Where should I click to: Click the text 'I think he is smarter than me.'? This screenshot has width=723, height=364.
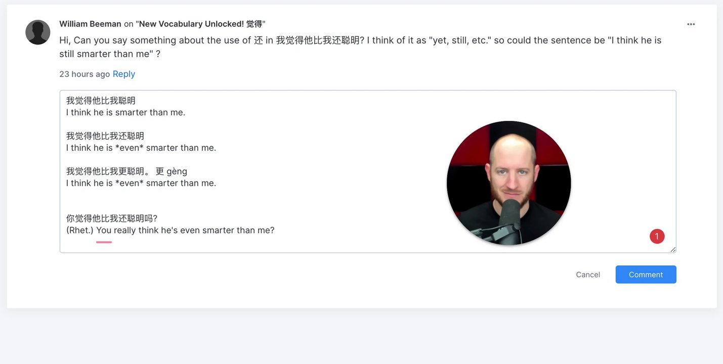[x=125, y=112]
